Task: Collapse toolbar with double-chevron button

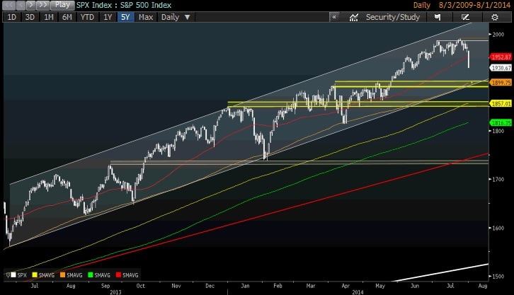Action: click(334, 17)
